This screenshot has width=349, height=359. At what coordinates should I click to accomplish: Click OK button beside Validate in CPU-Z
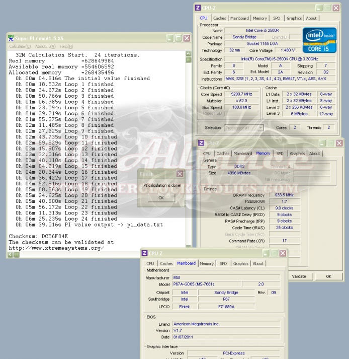(x=328, y=276)
